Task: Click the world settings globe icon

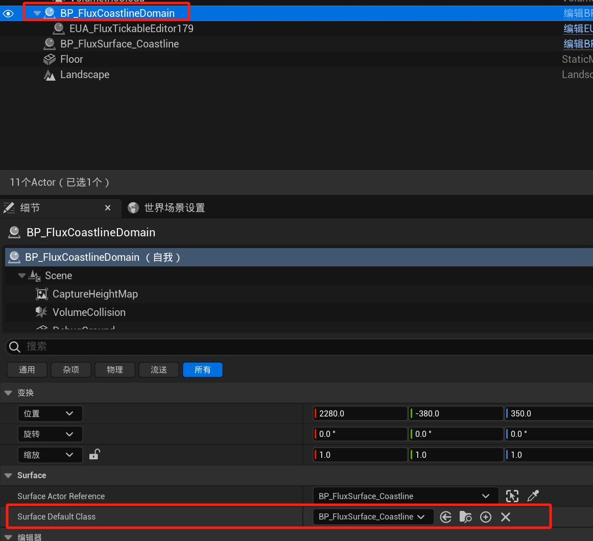Action: [x=133, y=208]
